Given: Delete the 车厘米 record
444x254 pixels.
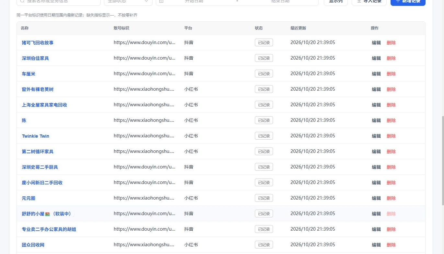Looking at the screenshot, I should point(391,74).
